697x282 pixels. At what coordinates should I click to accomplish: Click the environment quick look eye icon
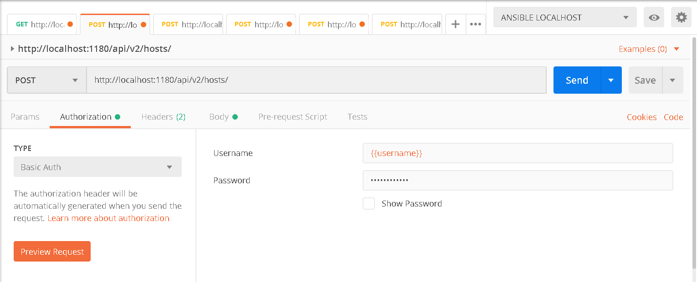click(654, 17)
